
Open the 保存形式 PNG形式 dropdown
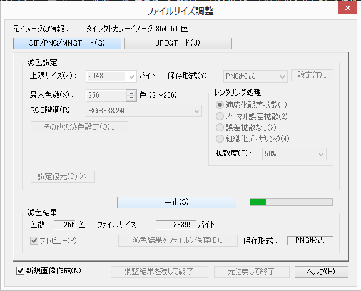tap(255, 76)
